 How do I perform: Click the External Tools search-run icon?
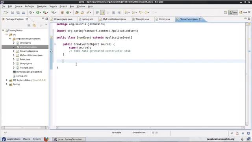53,12
